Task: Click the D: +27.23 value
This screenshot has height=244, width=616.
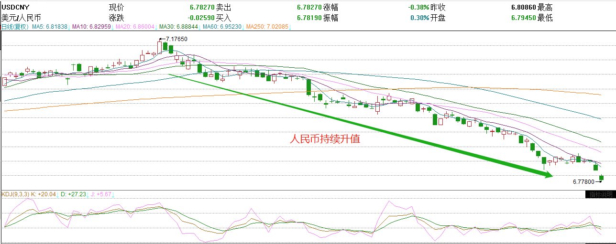Action: (x=73, y=194)
